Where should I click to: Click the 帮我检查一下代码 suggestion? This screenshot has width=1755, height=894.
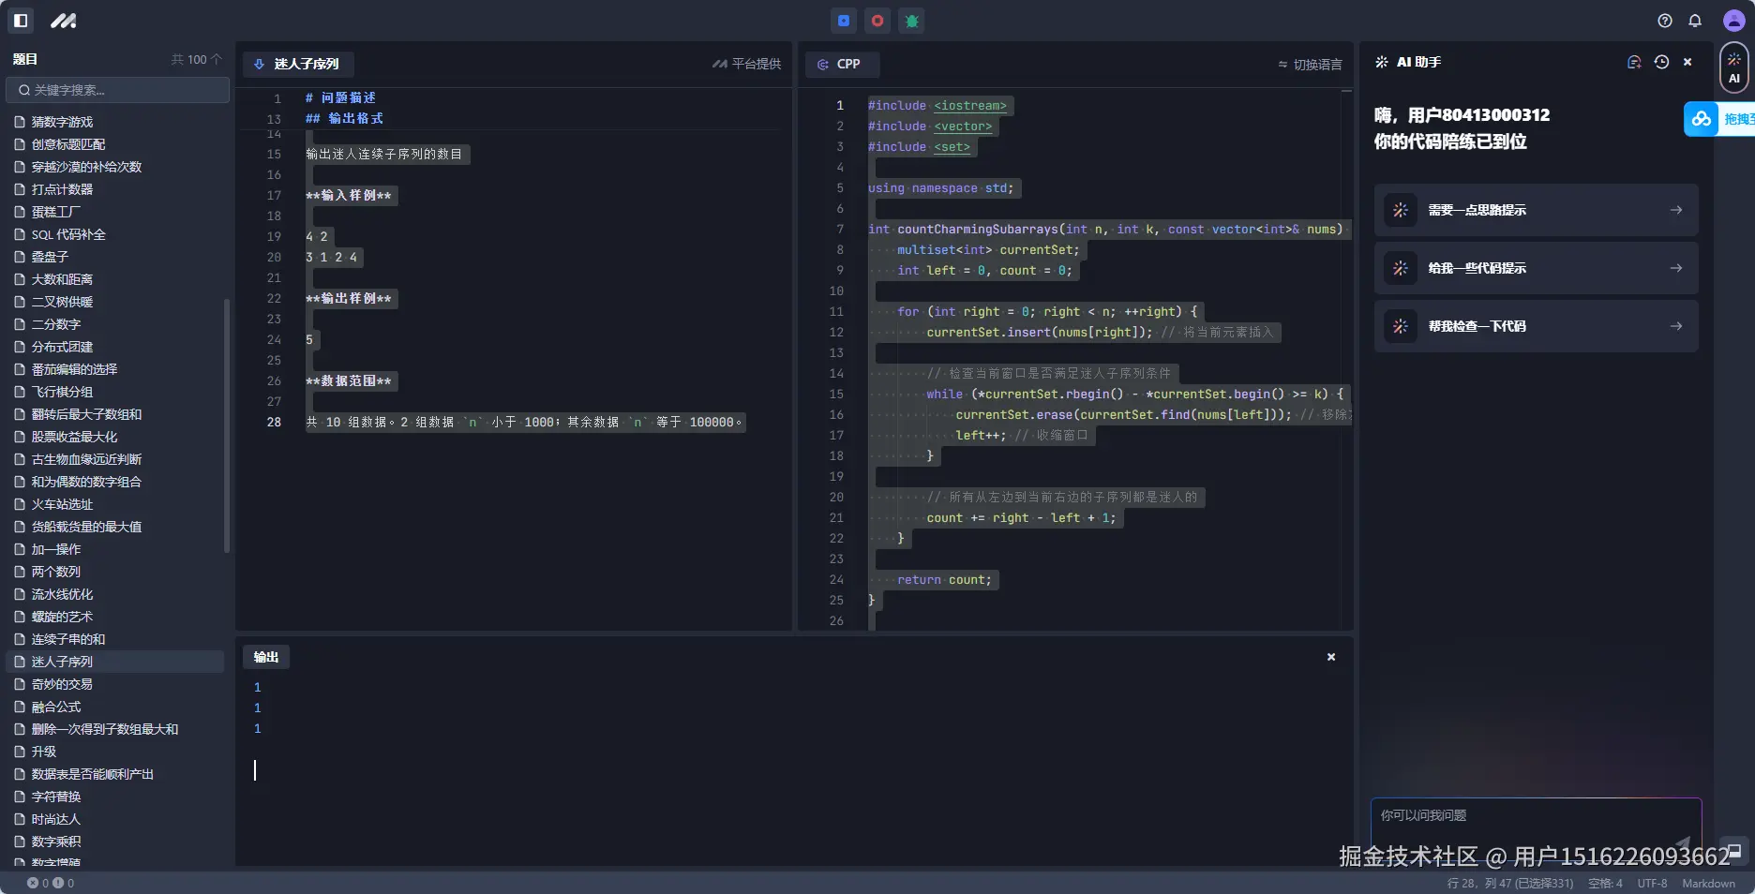pyautogui.click(x=1536, y=326)
